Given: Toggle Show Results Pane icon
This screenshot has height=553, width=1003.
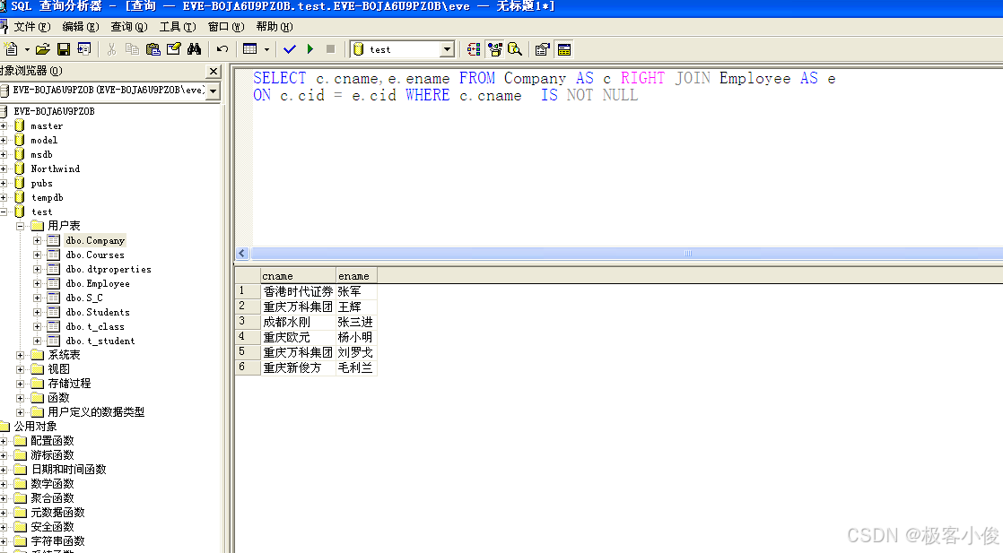Looking at the screenshot, I should pyautogui.click(x=564, y=49).
